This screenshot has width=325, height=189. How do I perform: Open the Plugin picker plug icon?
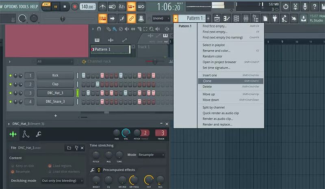[275, 18]
